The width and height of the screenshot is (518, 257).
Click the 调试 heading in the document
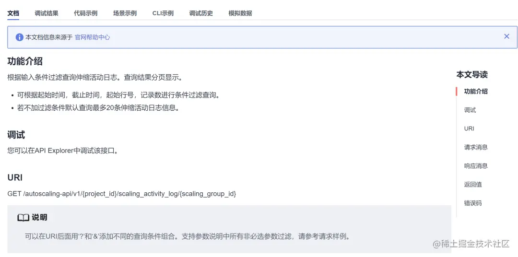pyautogui.click(x=16, y=135)
